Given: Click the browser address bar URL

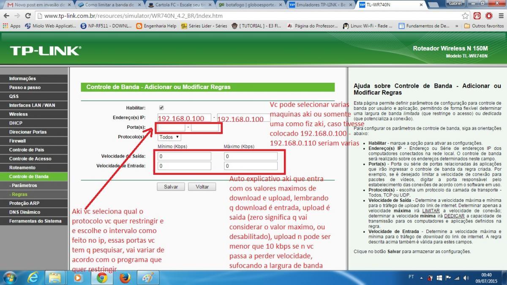Looking at the screenshot, I should point(133,16).
